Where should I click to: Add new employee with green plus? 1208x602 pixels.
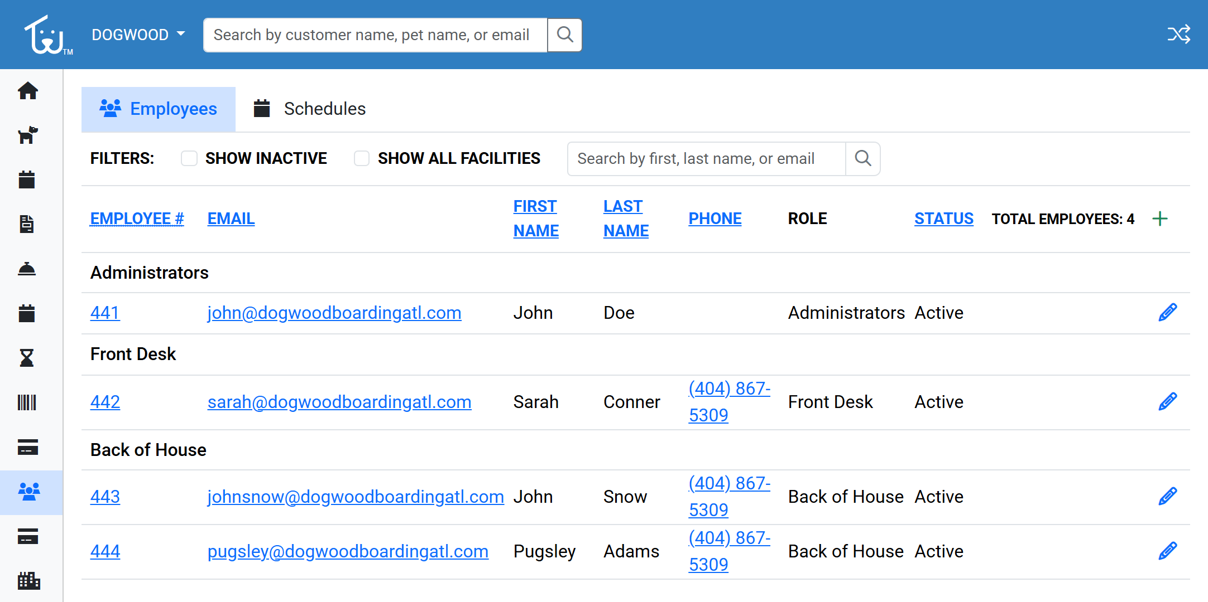tap(1159, 219)
